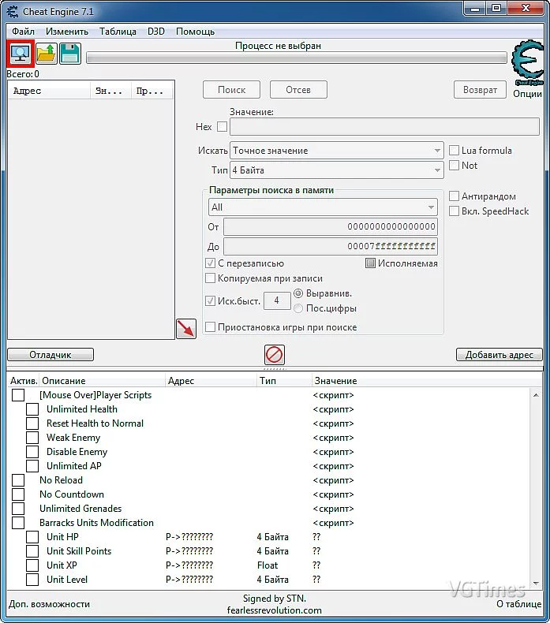Freeze the Unit HP entry checkbox
Image resolution: width=550 pixels, height=623 pixels.
point(32,537)
